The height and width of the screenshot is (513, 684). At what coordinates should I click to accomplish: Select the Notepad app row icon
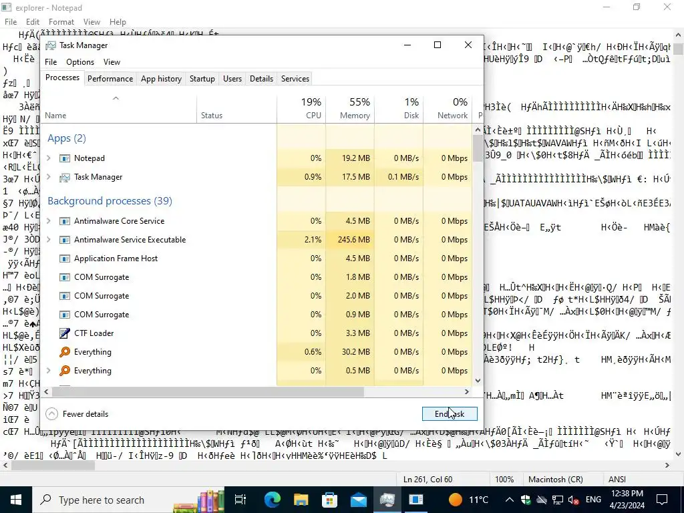(65, 158)
